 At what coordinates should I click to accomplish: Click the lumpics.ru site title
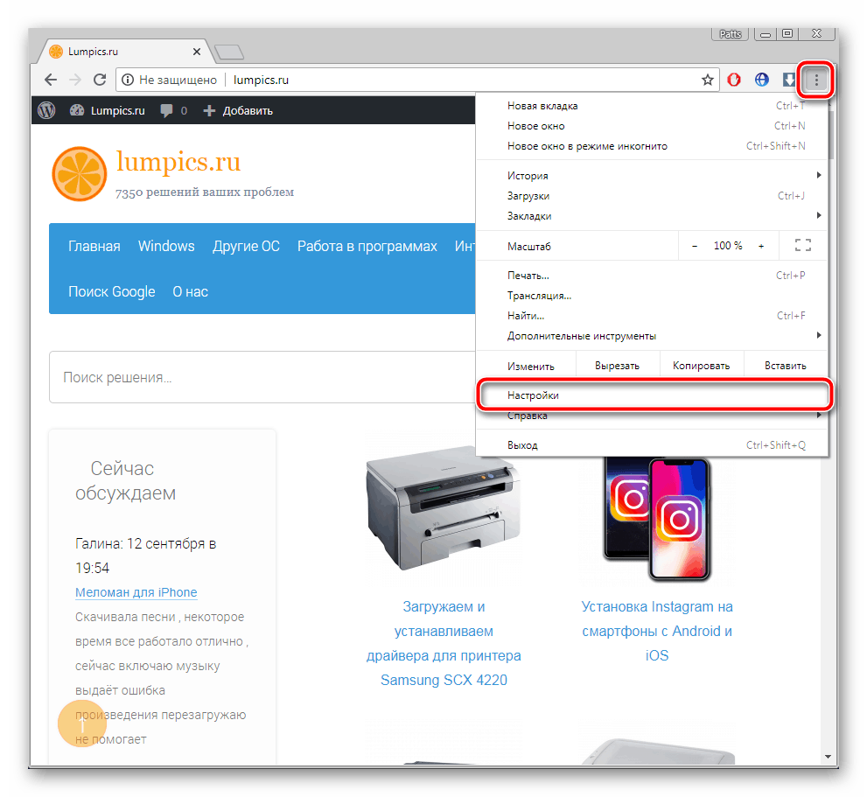(178, 162)
